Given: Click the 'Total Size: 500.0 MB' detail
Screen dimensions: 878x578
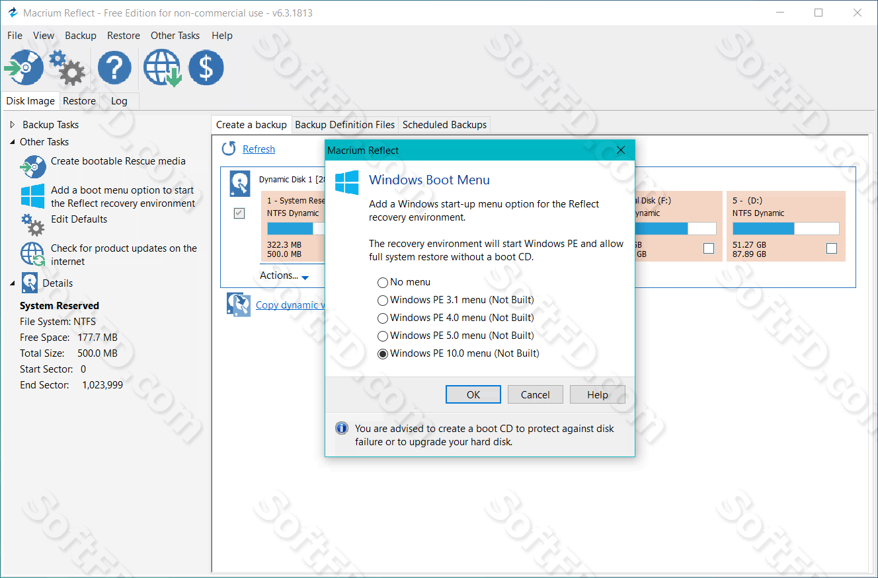Looking at the screenshot, I should tap(69, 353).
